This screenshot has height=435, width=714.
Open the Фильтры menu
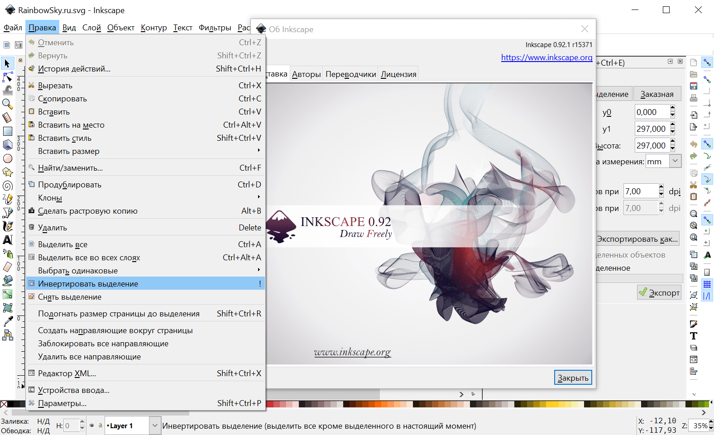click(x=215, y=28)
